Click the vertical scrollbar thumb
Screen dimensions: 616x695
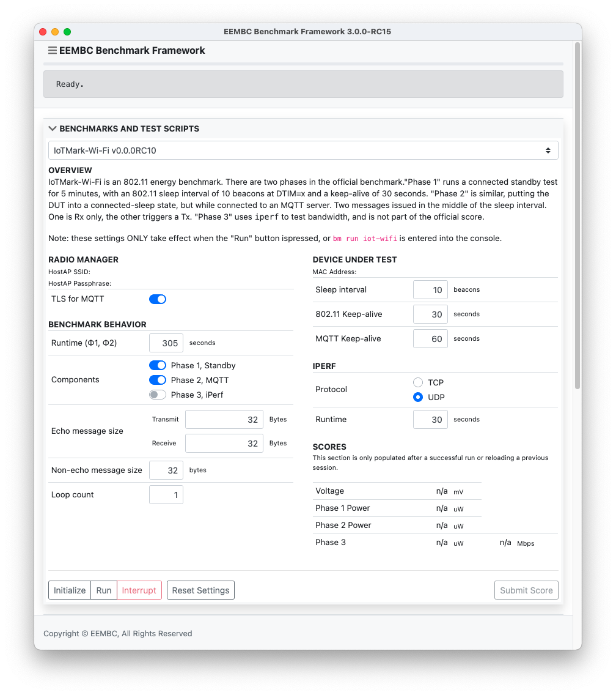point(577,215)
